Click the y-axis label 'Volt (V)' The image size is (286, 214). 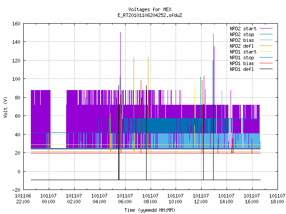pyautogui.click(x=6, y=107)
